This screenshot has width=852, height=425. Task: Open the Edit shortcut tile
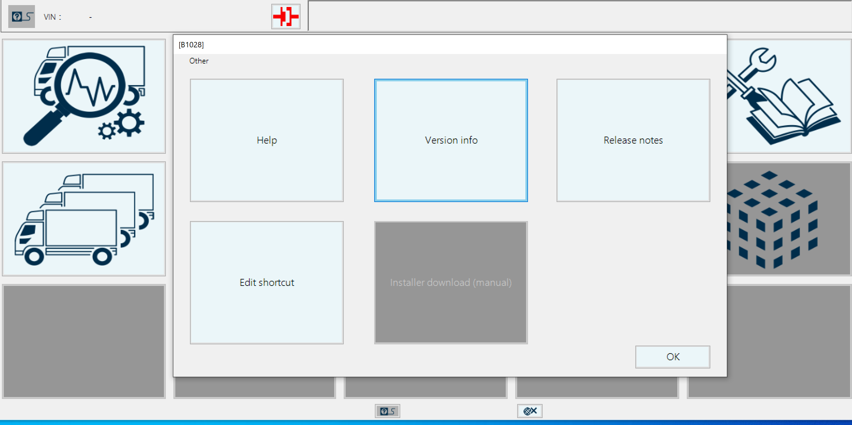click(x=267, y=282)
